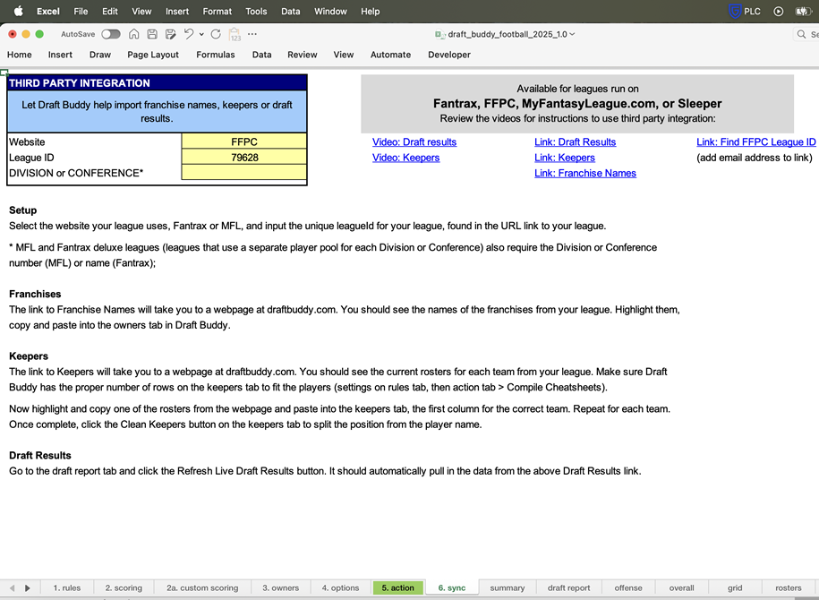Open the Video: Draft results link
This screenshot has width=819, height=600.
(x=414, y=141)
